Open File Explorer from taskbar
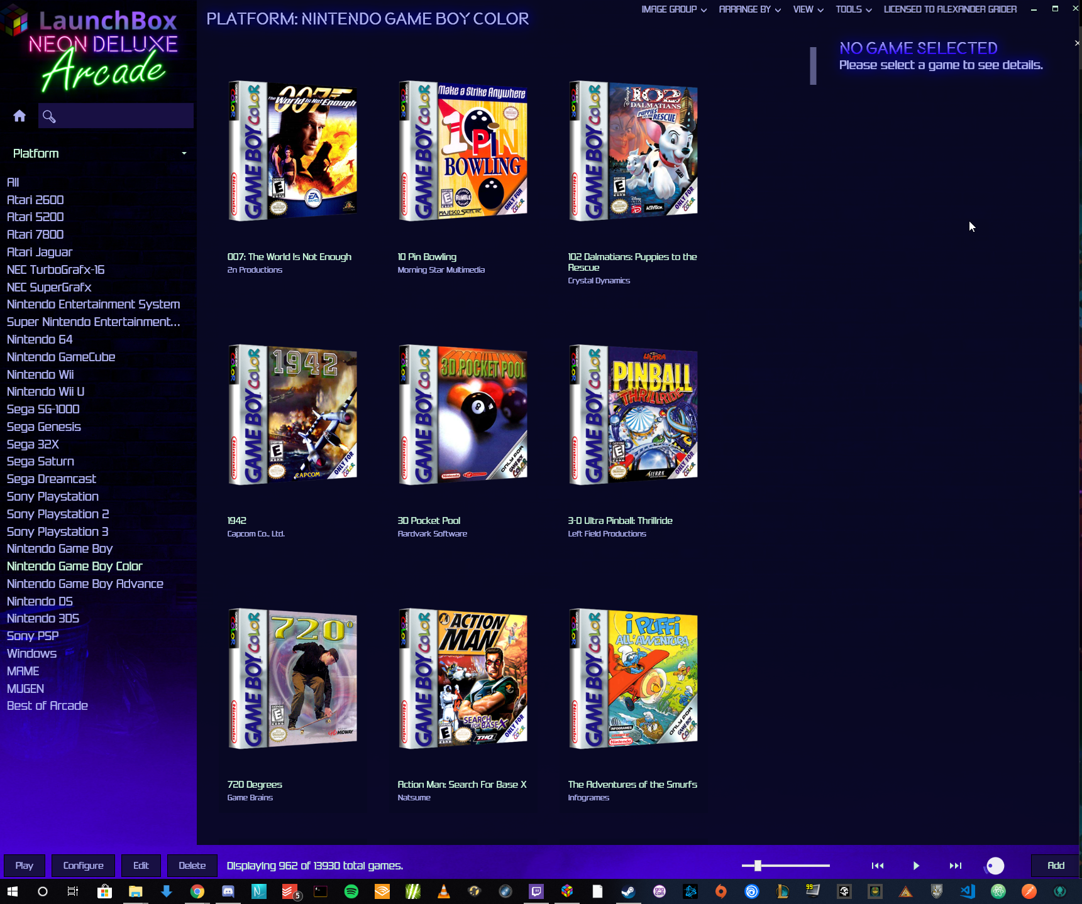1082x904 pixels. pyautogui.click(x=135, y=891)
